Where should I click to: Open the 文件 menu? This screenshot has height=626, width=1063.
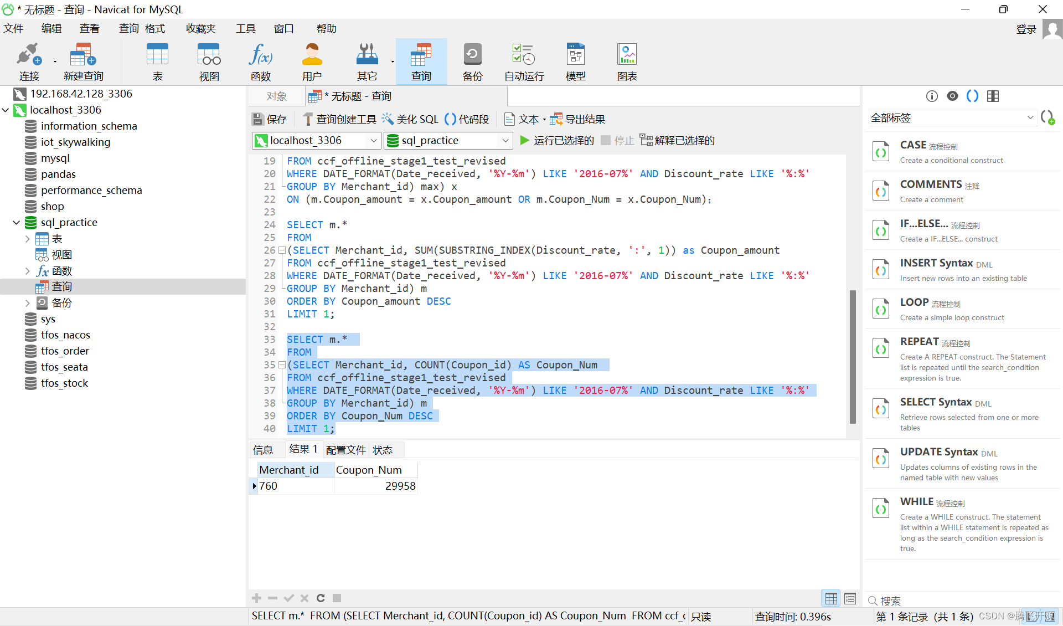[x=13, y=29]
